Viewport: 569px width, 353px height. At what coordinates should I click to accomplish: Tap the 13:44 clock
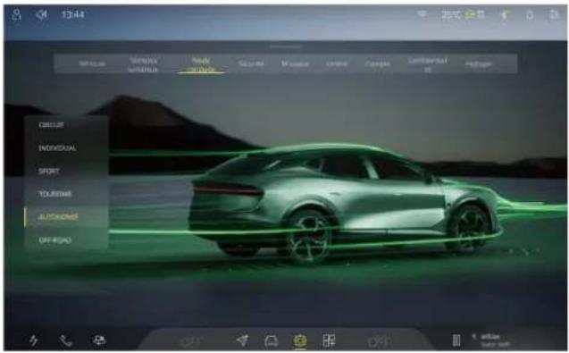73,14
